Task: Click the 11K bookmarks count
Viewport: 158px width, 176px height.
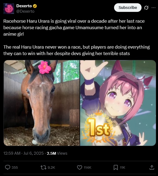Action: 122,168
